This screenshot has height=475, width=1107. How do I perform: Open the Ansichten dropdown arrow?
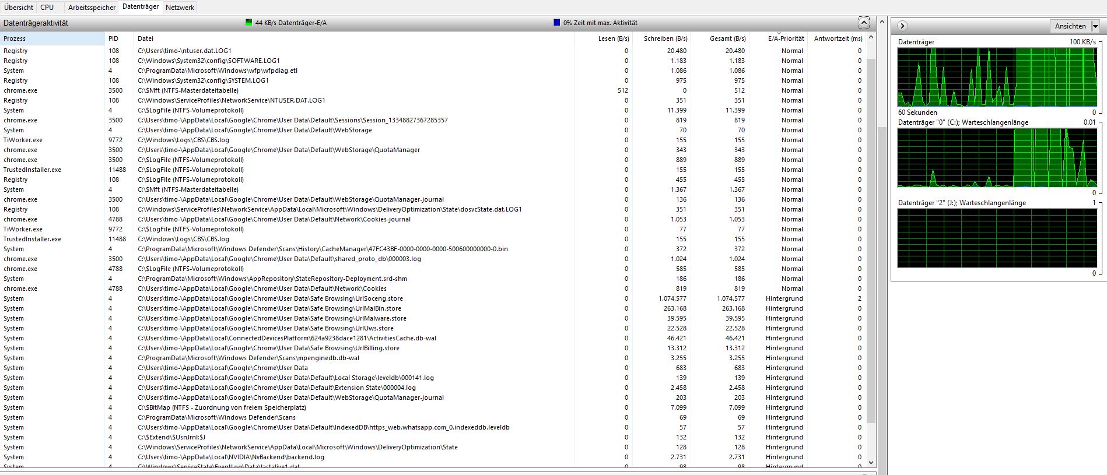point(1095,26)
